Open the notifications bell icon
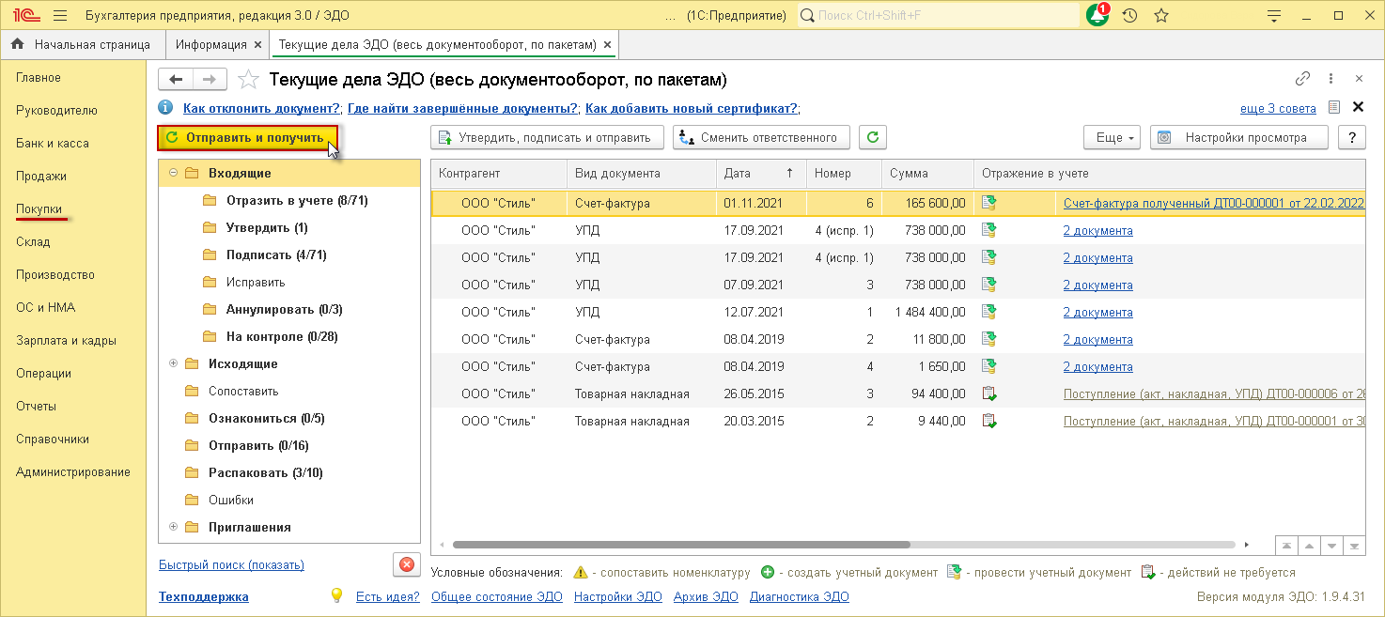This screenshot has height=617, width=1385. coord(1097,16)
